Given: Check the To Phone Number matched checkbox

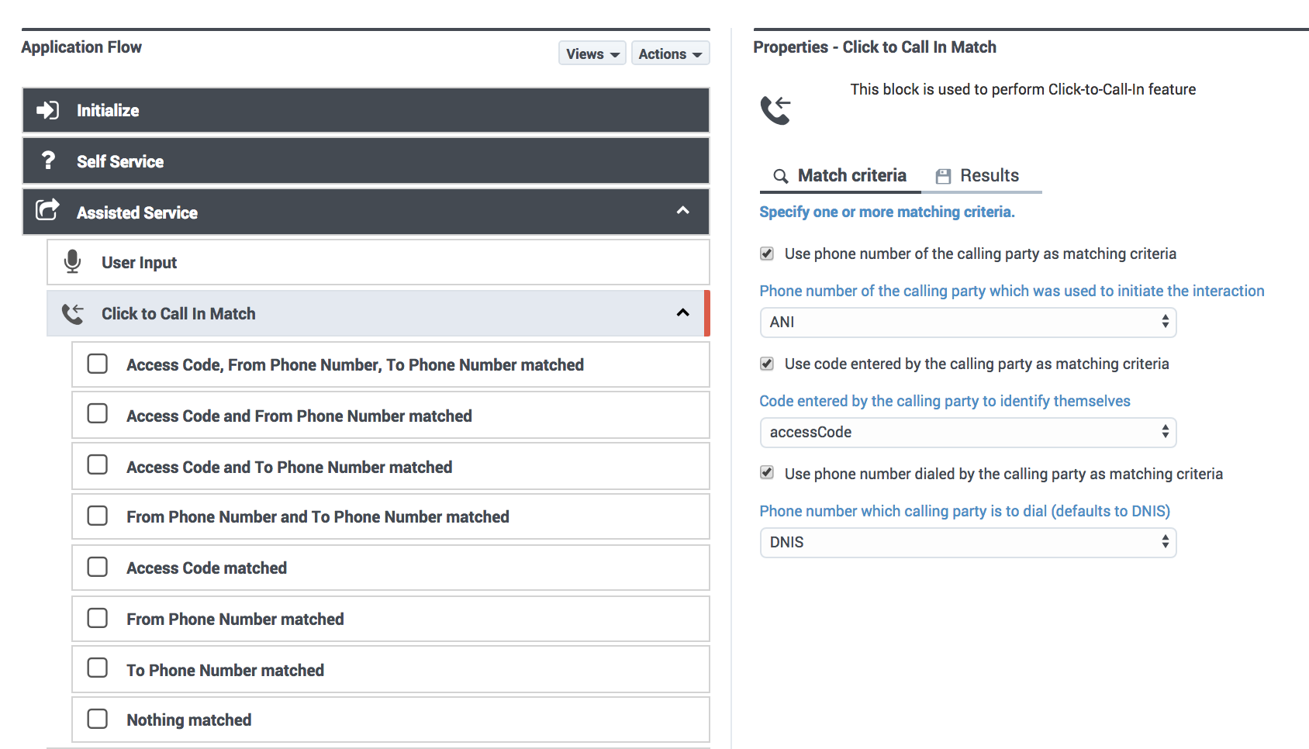Looking at the screenshot, I should point(98,668).
